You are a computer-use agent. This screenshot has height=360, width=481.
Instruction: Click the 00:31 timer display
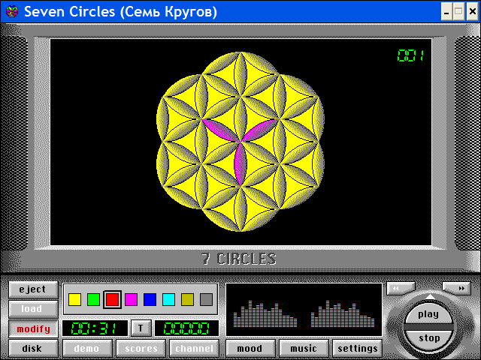(95, 328)
